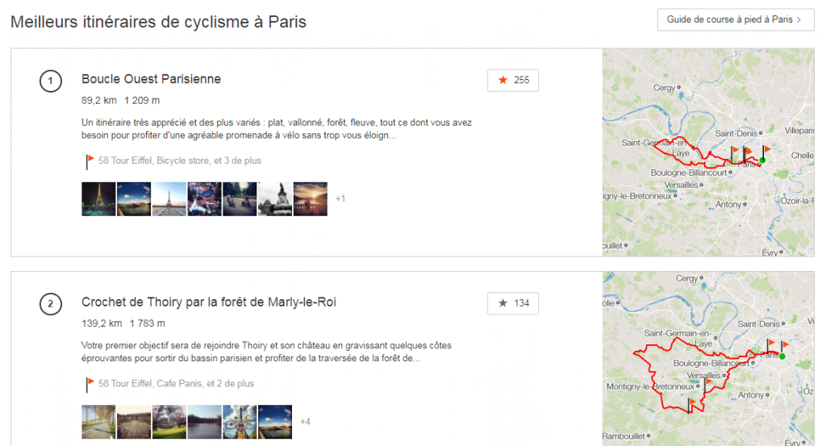Open the sixth Crochet de Thoiry photo with blue sky
The height and width of the screenshot is (446, 826).
(275, 422)
